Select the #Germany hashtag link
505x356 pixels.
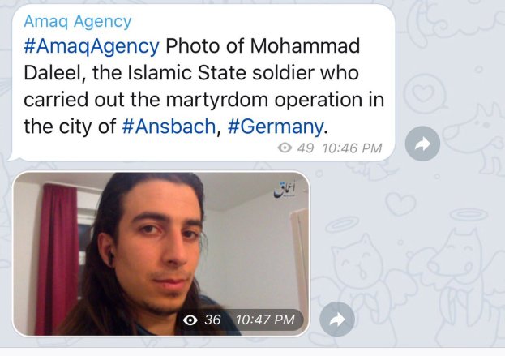click(x=276, y=127)
